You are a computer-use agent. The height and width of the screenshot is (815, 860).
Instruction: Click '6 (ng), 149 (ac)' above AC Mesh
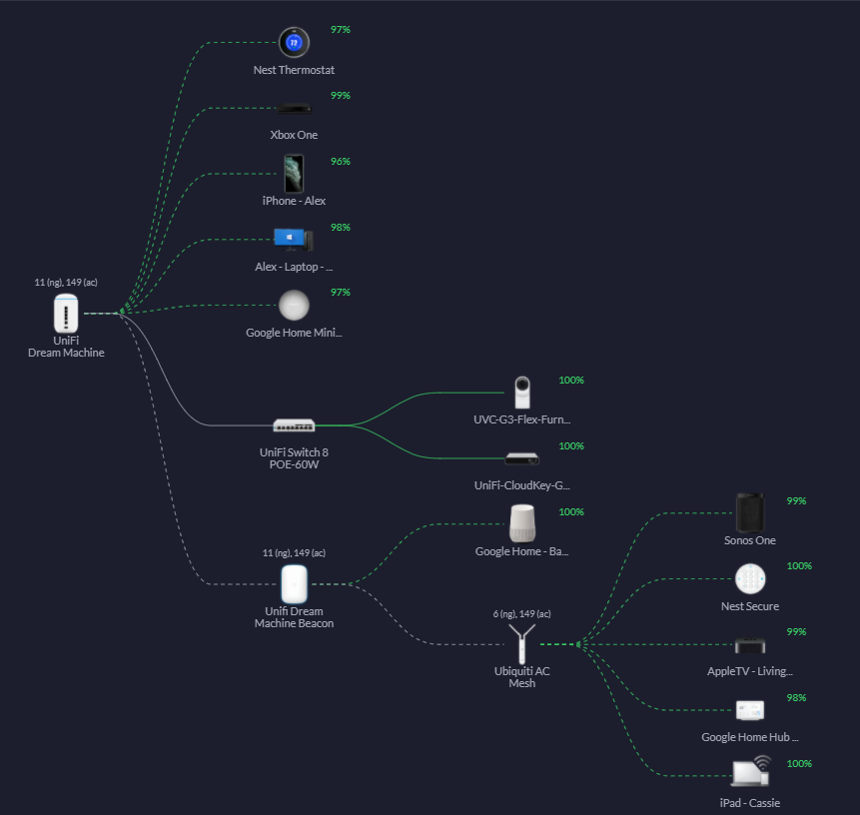click(x=522, y=613)
